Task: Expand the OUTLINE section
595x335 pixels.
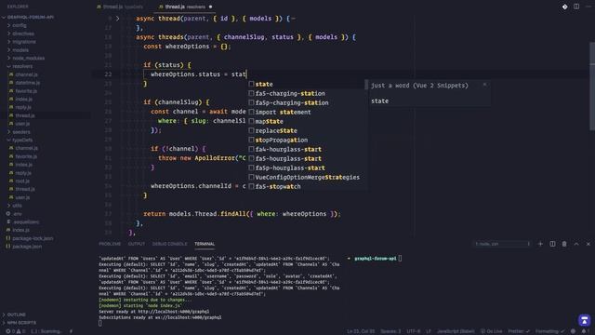Action: click(17, 315)
